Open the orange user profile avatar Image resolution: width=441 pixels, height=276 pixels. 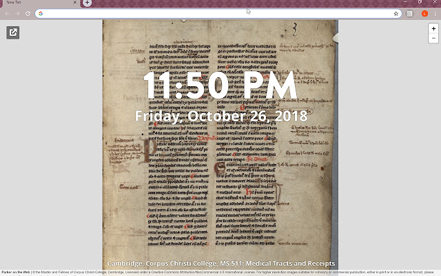[424, 14]
